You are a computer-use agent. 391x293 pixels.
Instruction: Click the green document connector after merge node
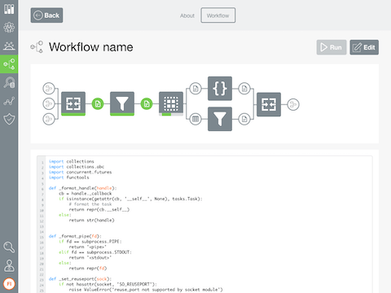[x=98, y=103]
